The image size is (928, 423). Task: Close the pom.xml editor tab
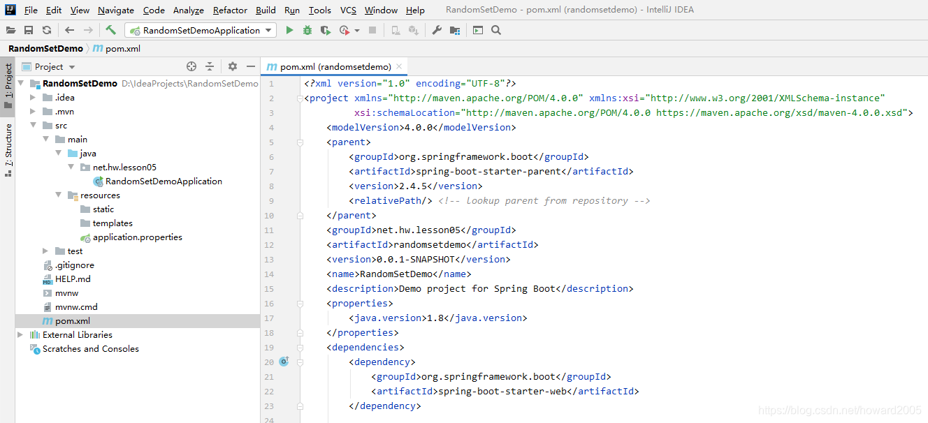(x=399, y=66)
